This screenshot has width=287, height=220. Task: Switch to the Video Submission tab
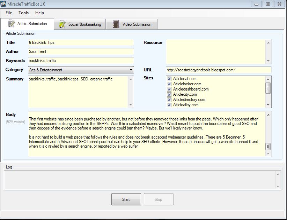tap(132, 24)
